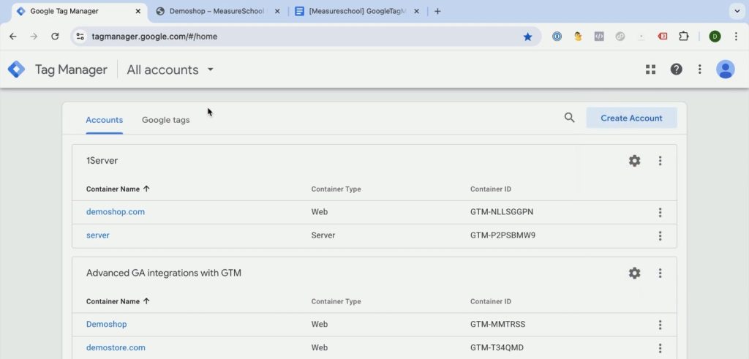Screen dimensions: 749x359
Task: Open Chrome profile D avatar
Action: [x=715, y=37]
